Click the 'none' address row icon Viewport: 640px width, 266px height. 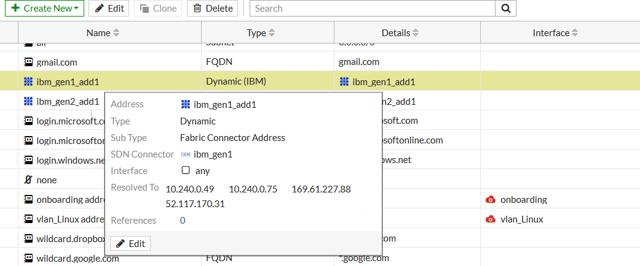(28, 180)
